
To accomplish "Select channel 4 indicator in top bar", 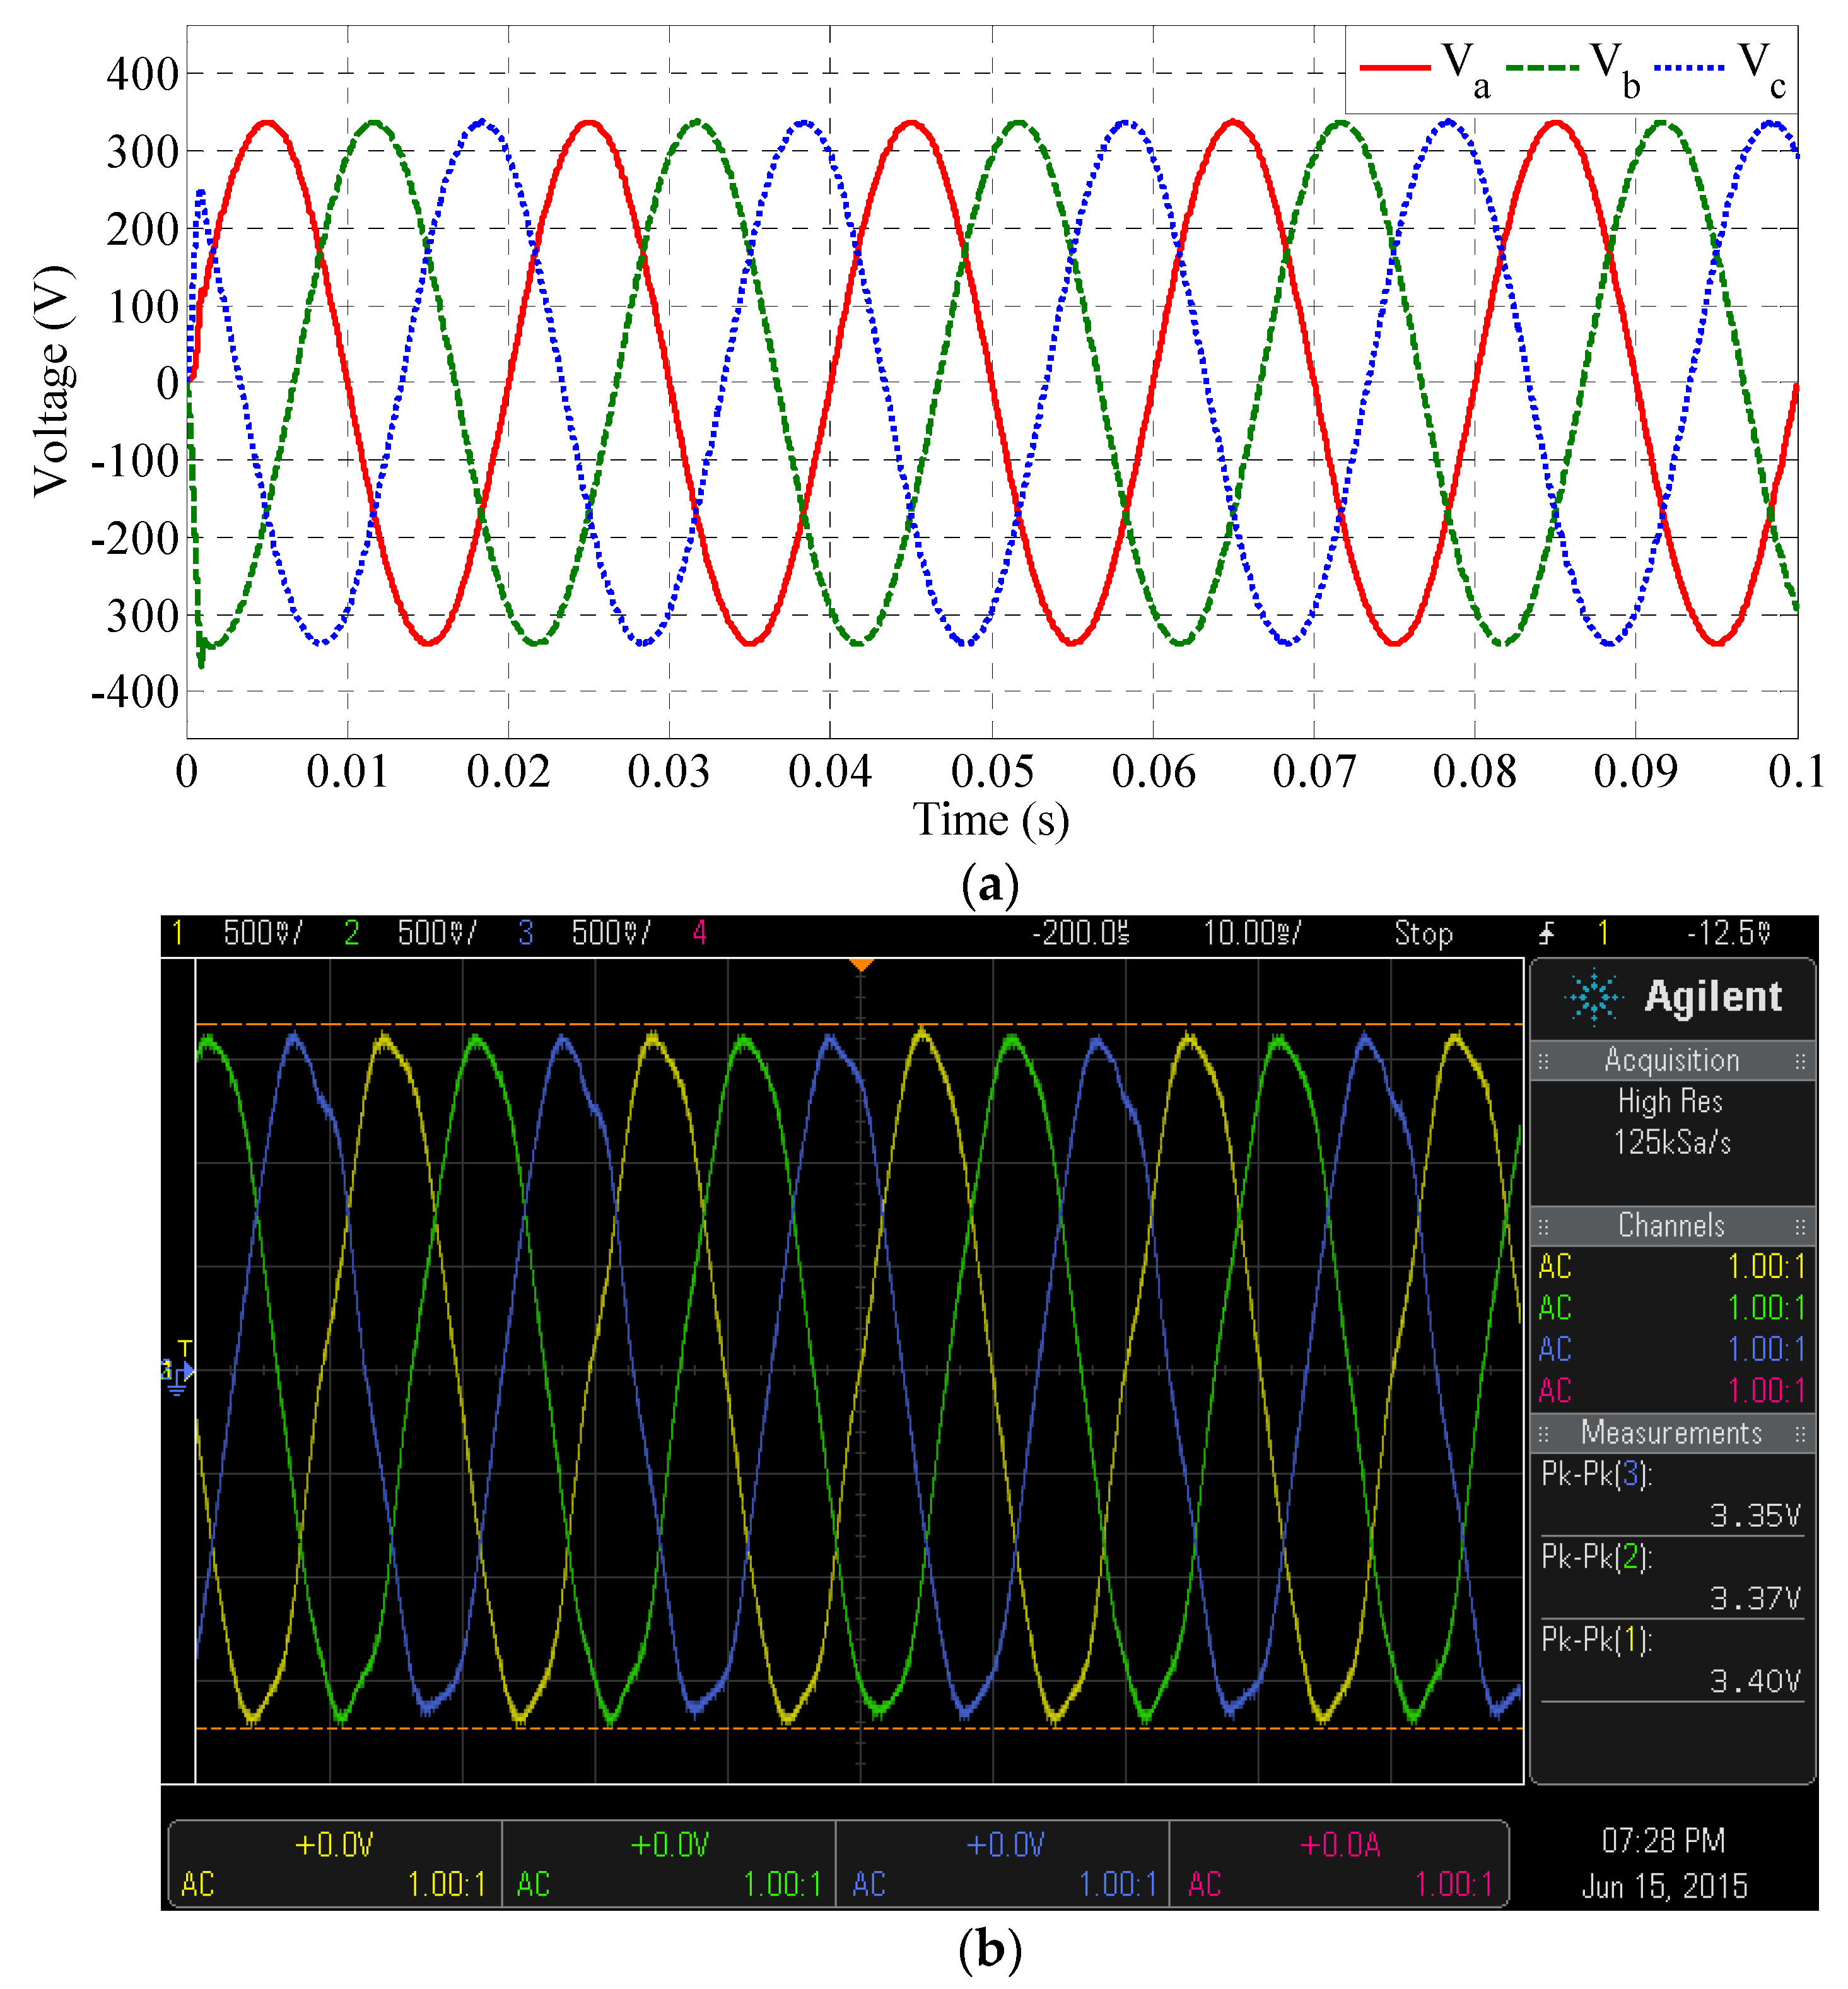I will (700, 934).
